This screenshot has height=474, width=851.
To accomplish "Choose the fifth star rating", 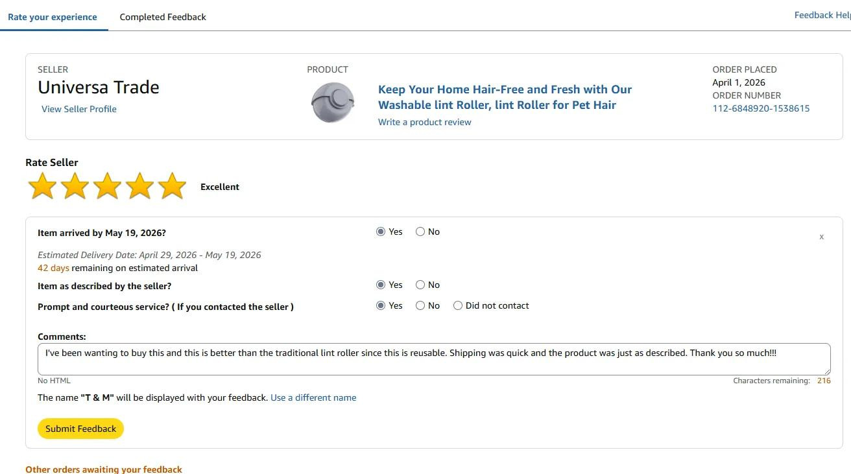I will point(173,186).
